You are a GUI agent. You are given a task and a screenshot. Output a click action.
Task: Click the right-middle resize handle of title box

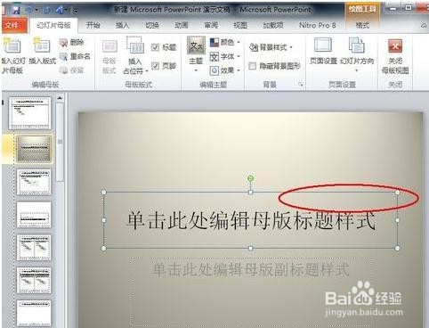point(398,220)
